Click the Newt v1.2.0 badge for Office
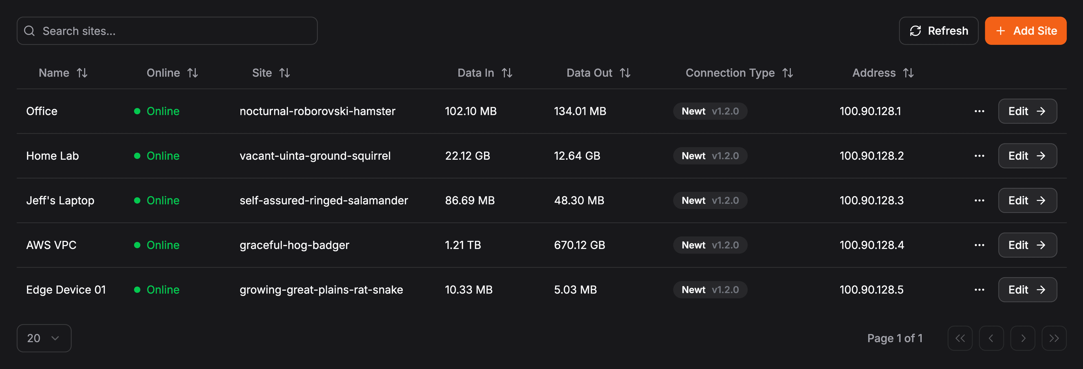Screen dimensions: 1083x369 (710, 111)
